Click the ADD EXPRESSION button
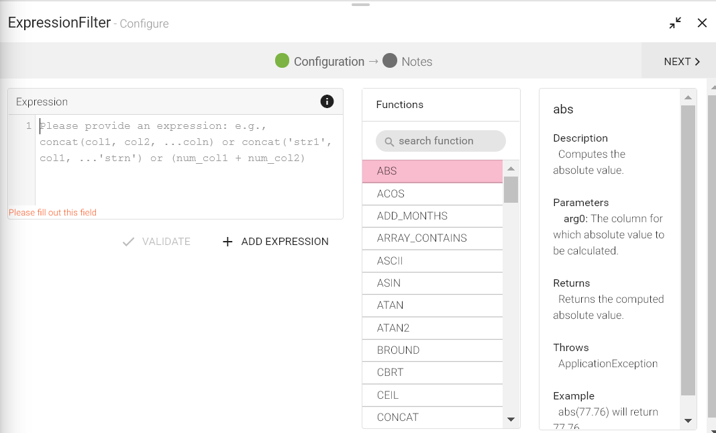The width and height of the screenshot is (716, 433). coord(276,242)
